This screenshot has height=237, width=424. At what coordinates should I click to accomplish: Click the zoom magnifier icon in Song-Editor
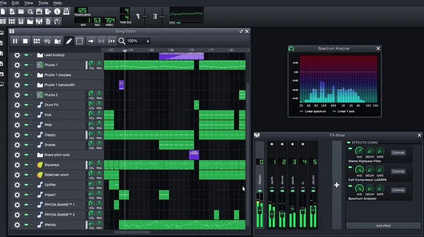pyautogui.click(x=122, y=41)
